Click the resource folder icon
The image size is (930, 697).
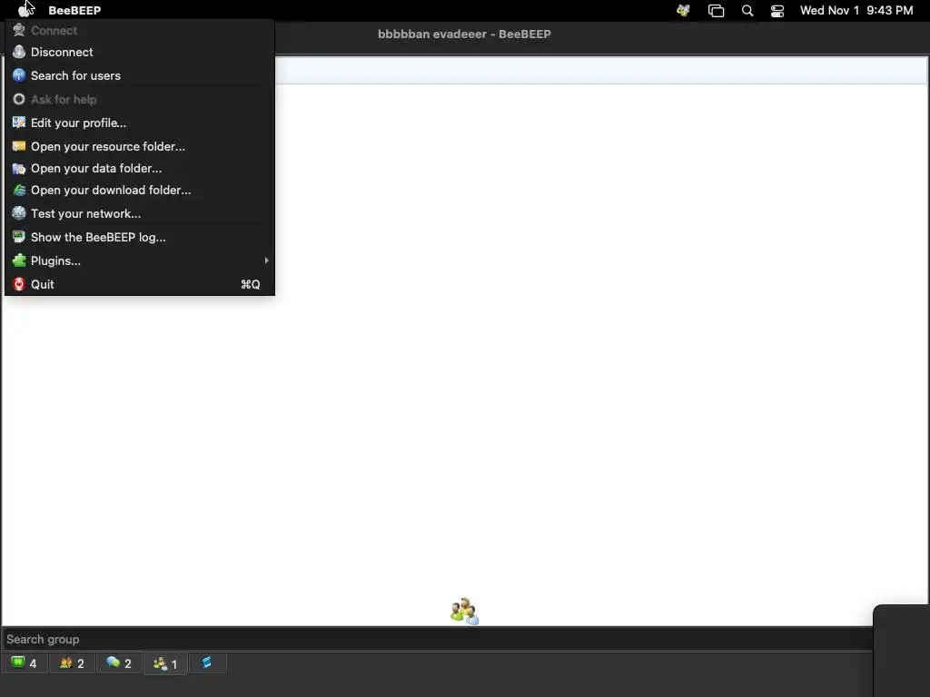[19, 146]
